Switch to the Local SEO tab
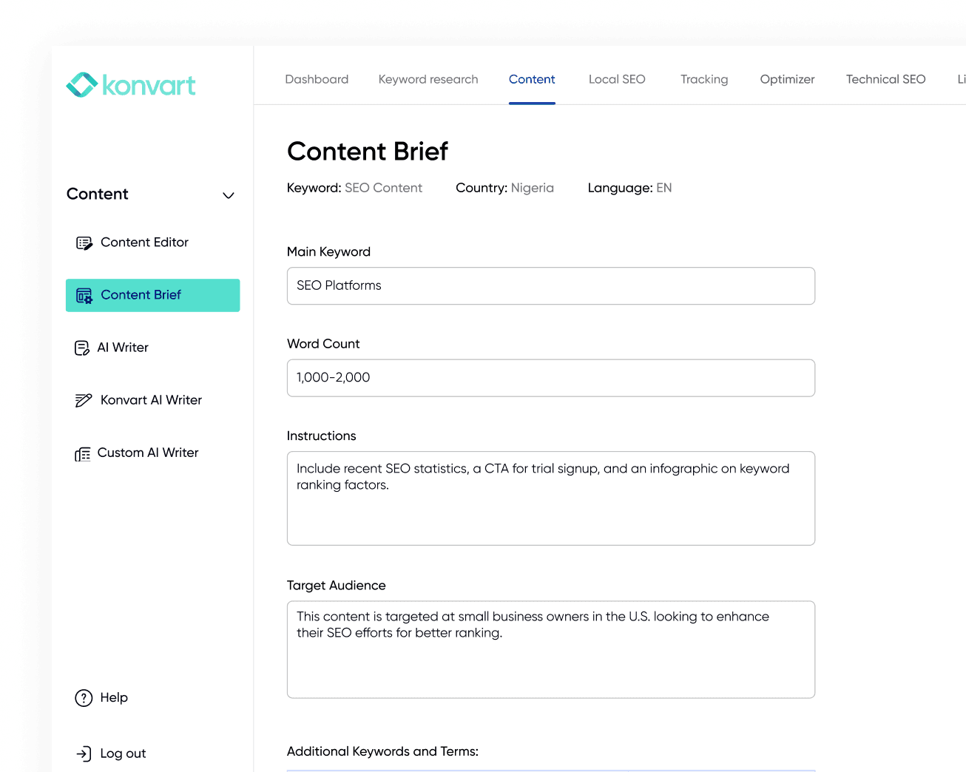The width and height of the screenshot is (966, 772). click(617, 79)
